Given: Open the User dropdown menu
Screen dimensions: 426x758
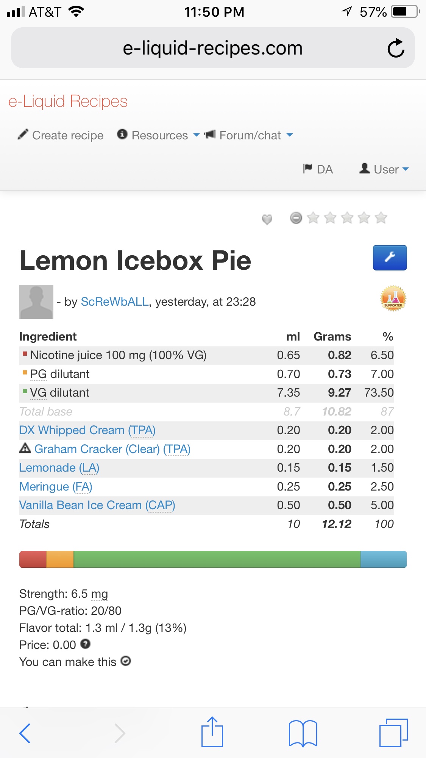Looking at the screenshot, I should (384, 169).
